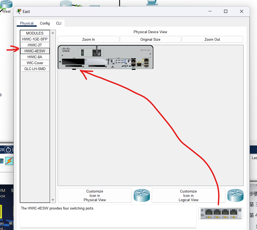This screenshot has height=230, width=257.
Task: Click the router icon beside Customize Icon in Physical View
Action: 141,195
